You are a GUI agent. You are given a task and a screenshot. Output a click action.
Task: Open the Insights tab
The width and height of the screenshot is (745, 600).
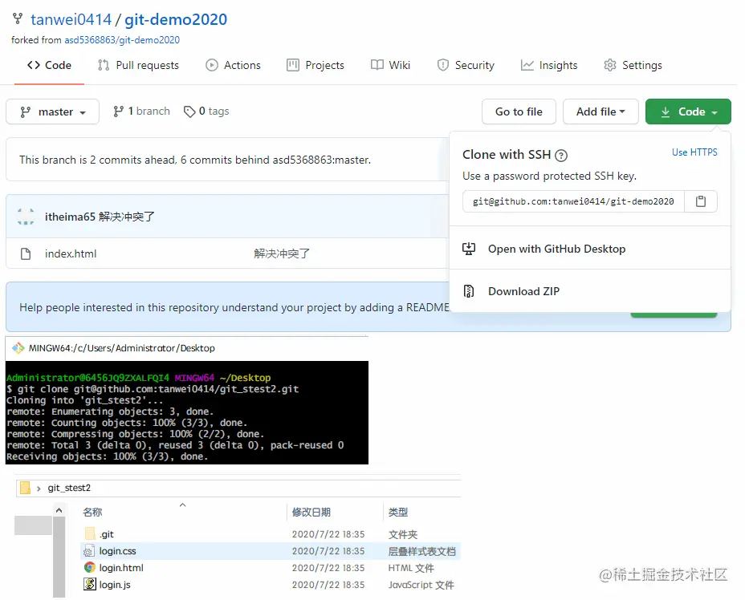(x=549, y=66)
